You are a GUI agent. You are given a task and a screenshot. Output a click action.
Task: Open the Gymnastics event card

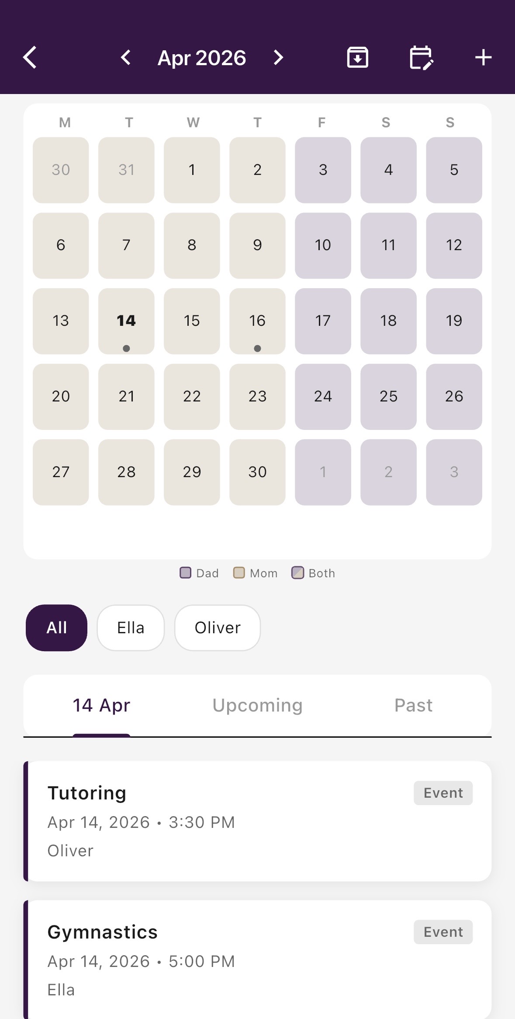[257, 960]
